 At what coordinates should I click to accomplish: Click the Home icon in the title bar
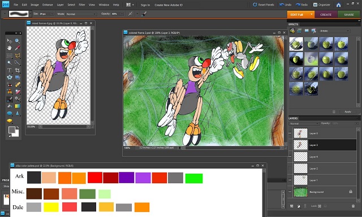(x=338, y=5)
